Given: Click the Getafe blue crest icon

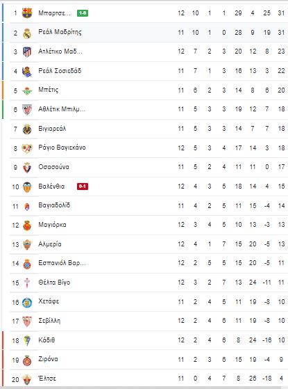Looking at the screenshot, I should click(x=27, y=303).
